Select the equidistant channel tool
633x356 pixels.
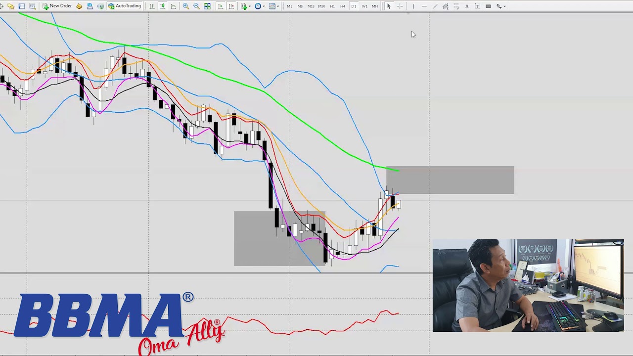click(x=446, y=6)
